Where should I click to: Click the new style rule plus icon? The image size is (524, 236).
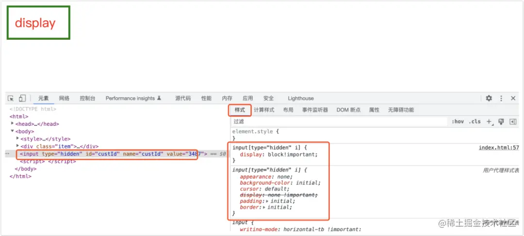(x=490, y=122)
